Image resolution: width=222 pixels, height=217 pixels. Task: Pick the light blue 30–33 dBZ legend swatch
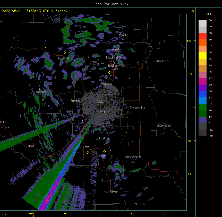click(x=202, y=101)
